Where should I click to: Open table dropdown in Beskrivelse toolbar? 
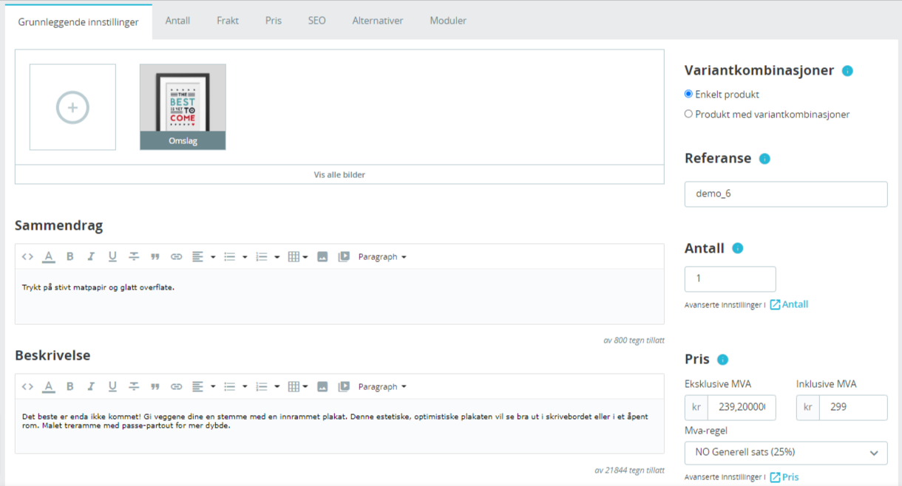[x=298, y=387]
